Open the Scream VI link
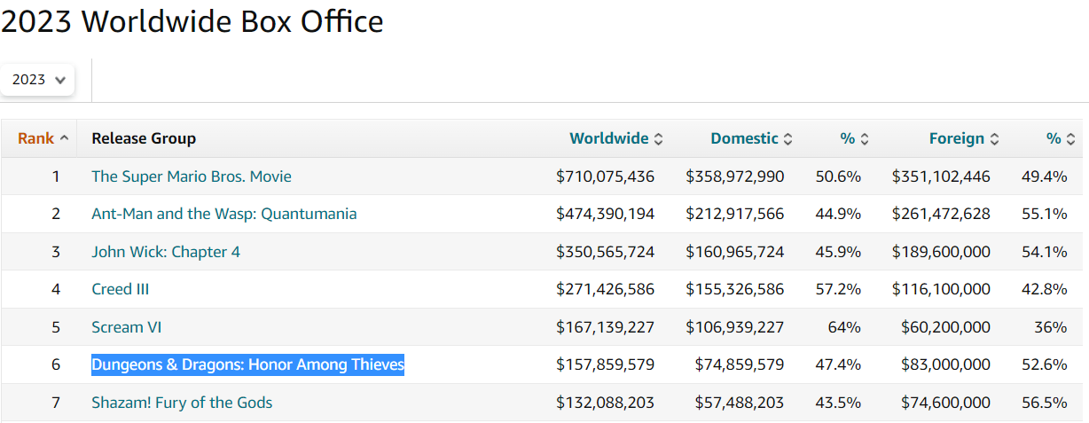This screenshot has width=1089, height=423. [127, 327]
